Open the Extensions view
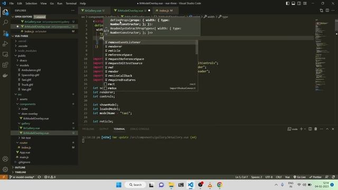 (x=5, y=64)
